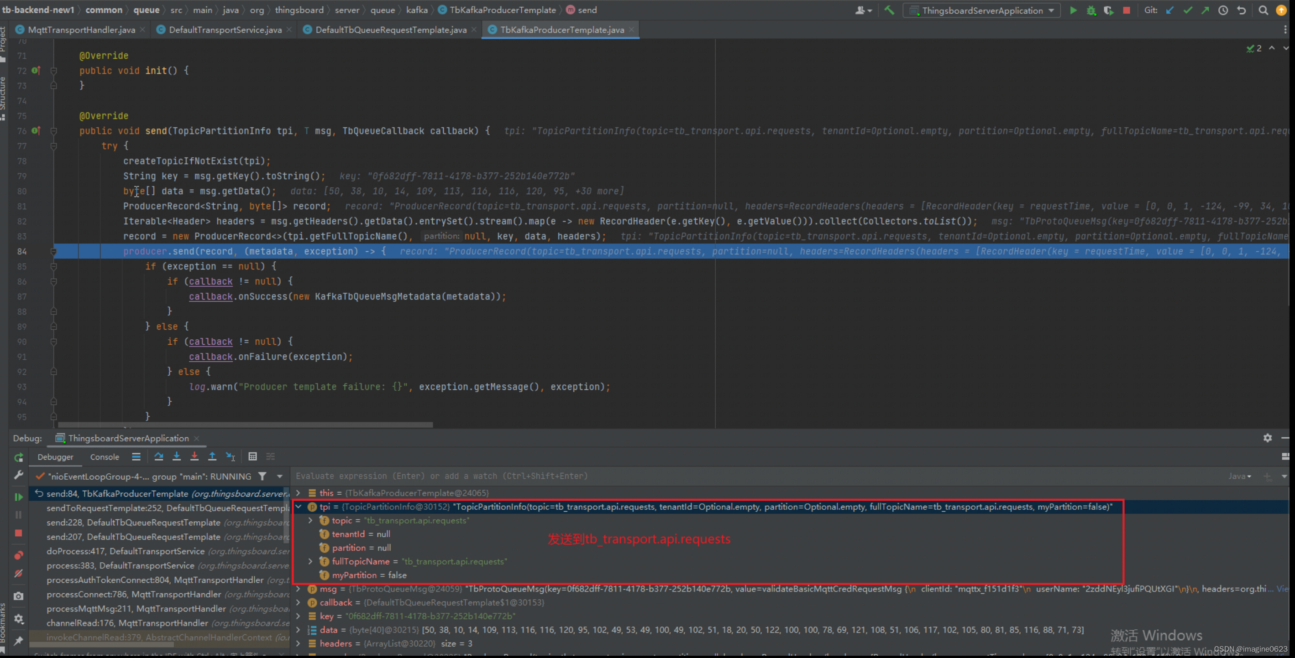The height and width of the screenshot is (658, 1295).
Task: Expand the msg variable node
Action: 299,589
